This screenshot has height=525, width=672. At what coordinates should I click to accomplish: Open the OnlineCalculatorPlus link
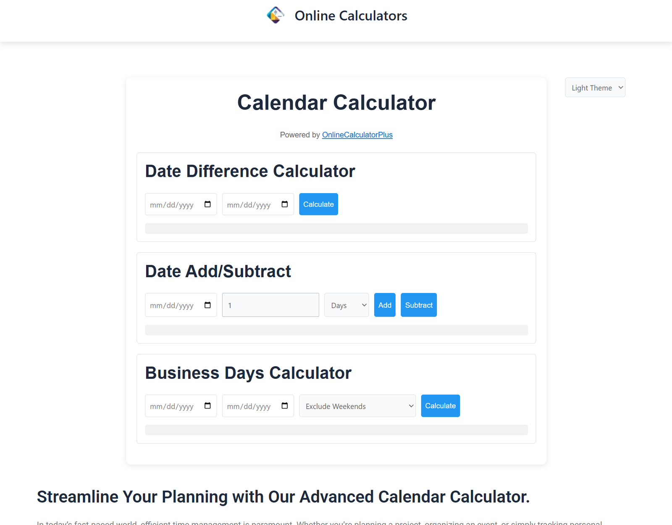coord(357,135)
